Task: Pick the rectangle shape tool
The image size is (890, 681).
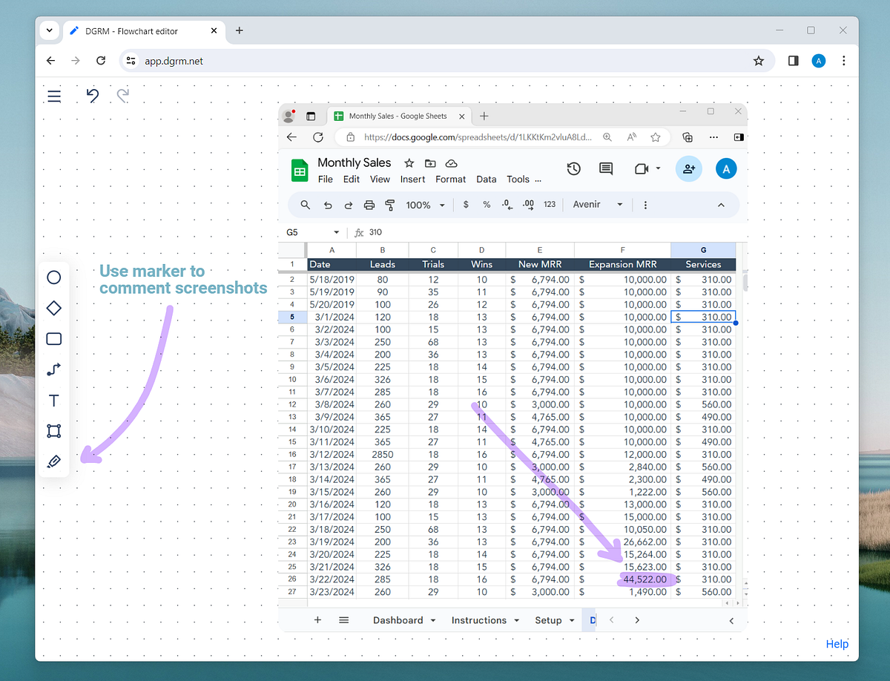Action: click(x=53, y=339)
